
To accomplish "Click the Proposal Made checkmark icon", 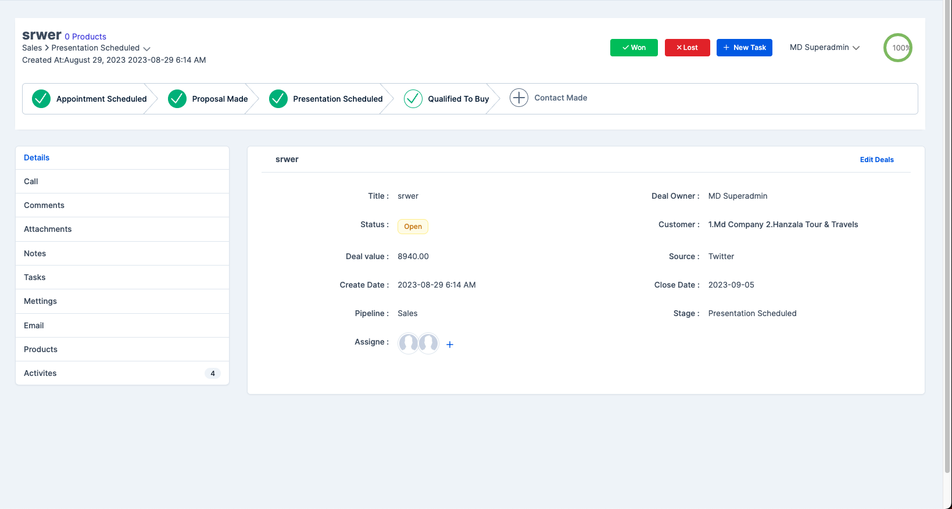I will pos(177,99).
